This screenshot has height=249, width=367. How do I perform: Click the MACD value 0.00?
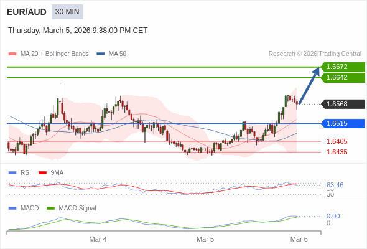click(x=333, y=216)
